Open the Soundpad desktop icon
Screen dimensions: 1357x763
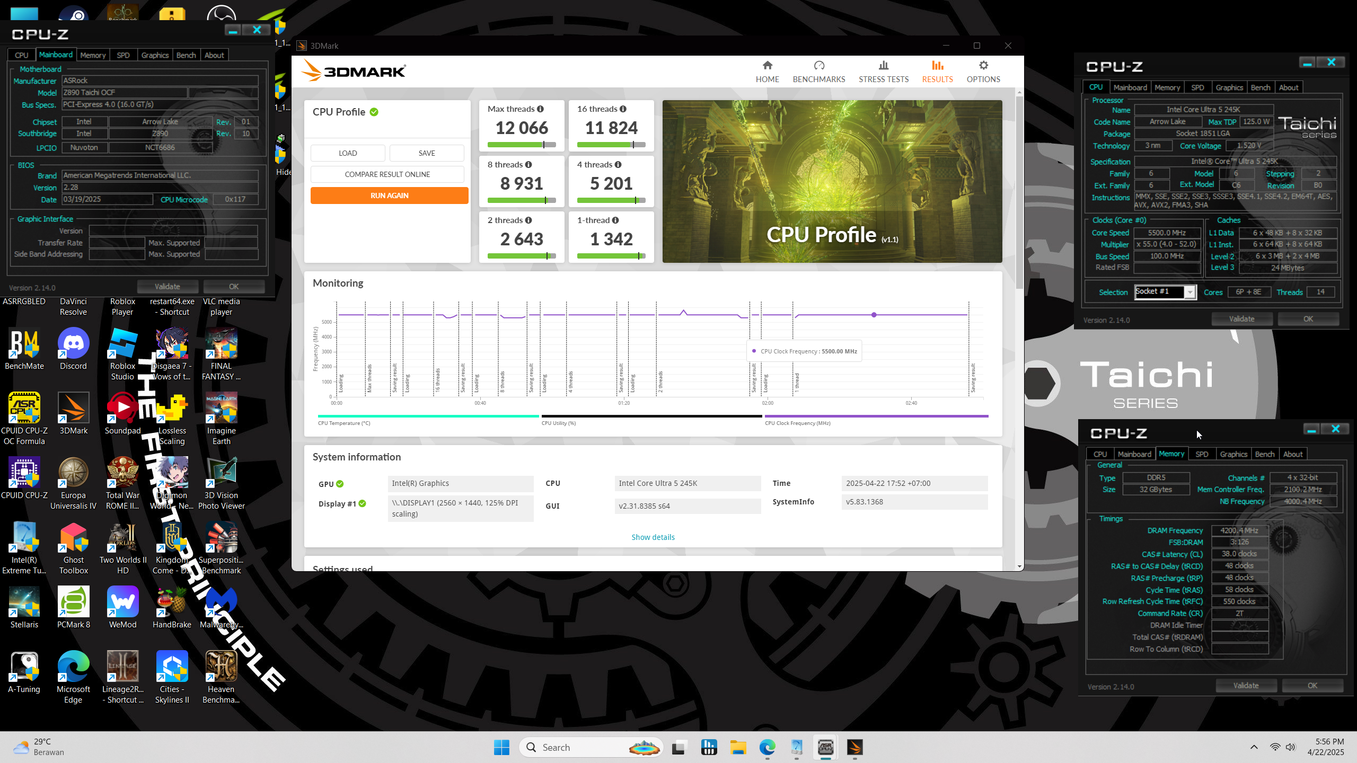(122, 413)
